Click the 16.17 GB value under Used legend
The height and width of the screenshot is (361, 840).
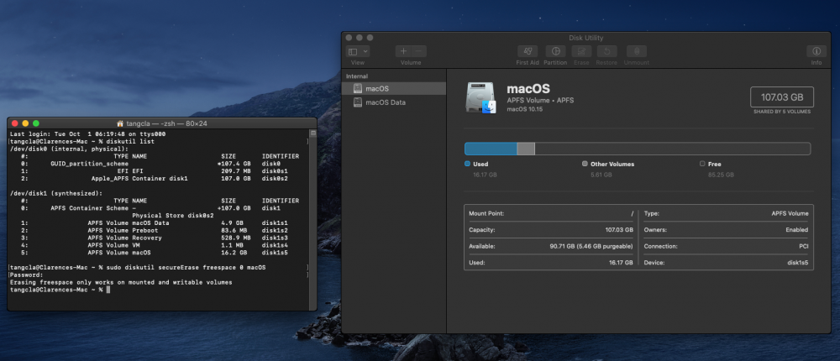coord(485,175)
